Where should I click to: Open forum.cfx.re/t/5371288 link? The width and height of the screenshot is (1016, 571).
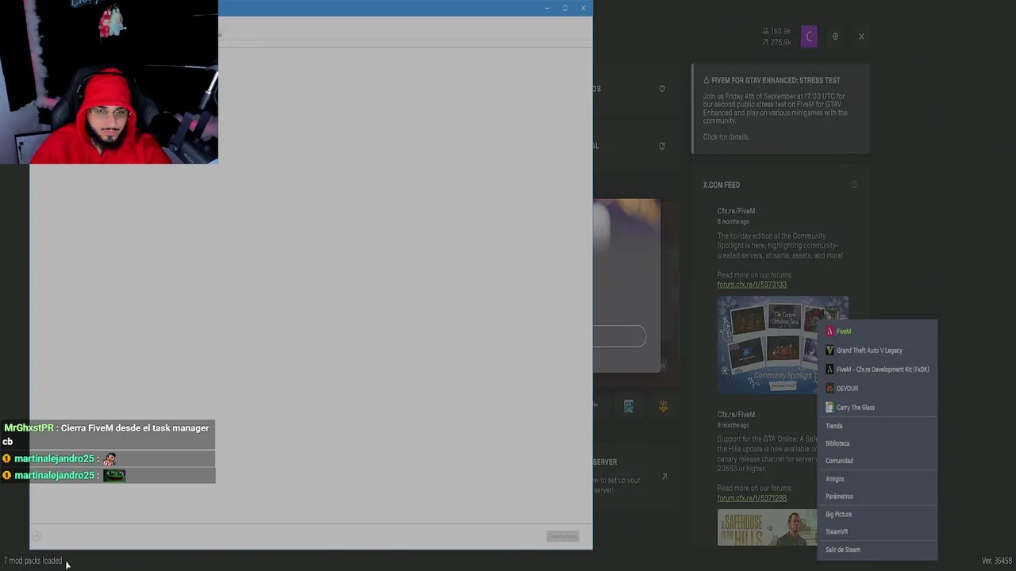coord(752,498)
